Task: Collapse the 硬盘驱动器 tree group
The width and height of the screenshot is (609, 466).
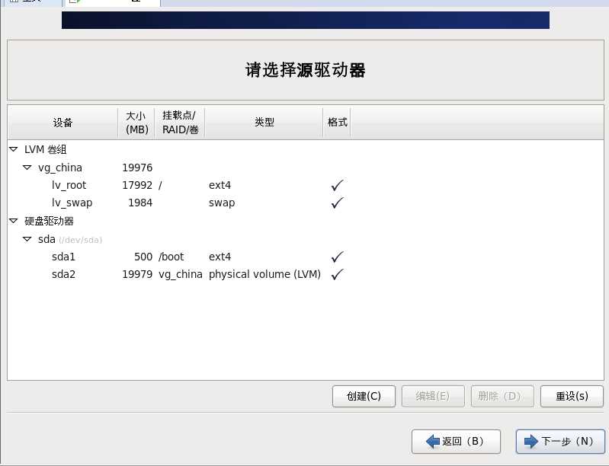Action: pyautogui.click(x=13, y=221)
